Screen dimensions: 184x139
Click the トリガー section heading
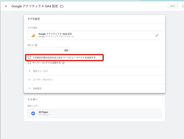click(x=33, y=99)
